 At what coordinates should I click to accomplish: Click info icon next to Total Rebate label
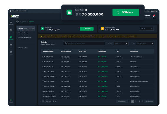[114, 27]
